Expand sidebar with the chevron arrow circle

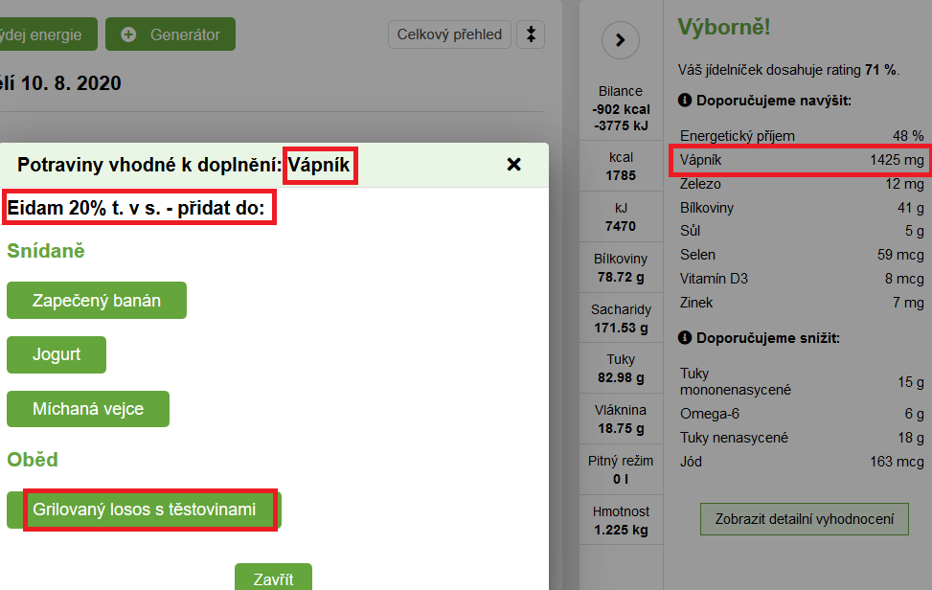pos(621,40)
